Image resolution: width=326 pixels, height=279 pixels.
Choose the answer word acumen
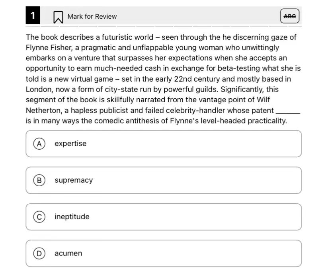pyautogui.click(x=68, y=254)
